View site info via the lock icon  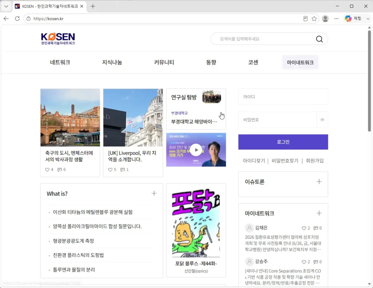click(28, 19)
